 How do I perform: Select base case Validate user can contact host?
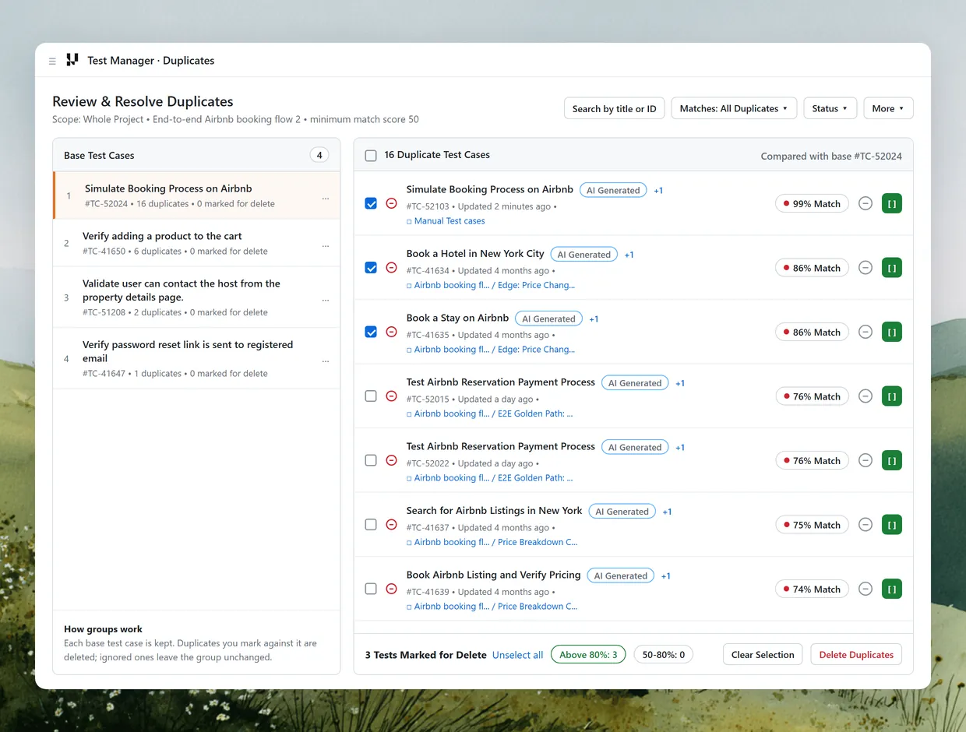pos(196,297)
